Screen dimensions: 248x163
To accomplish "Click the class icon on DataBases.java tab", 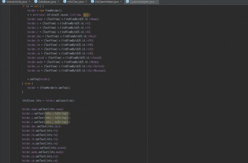I will coord(36,2).
